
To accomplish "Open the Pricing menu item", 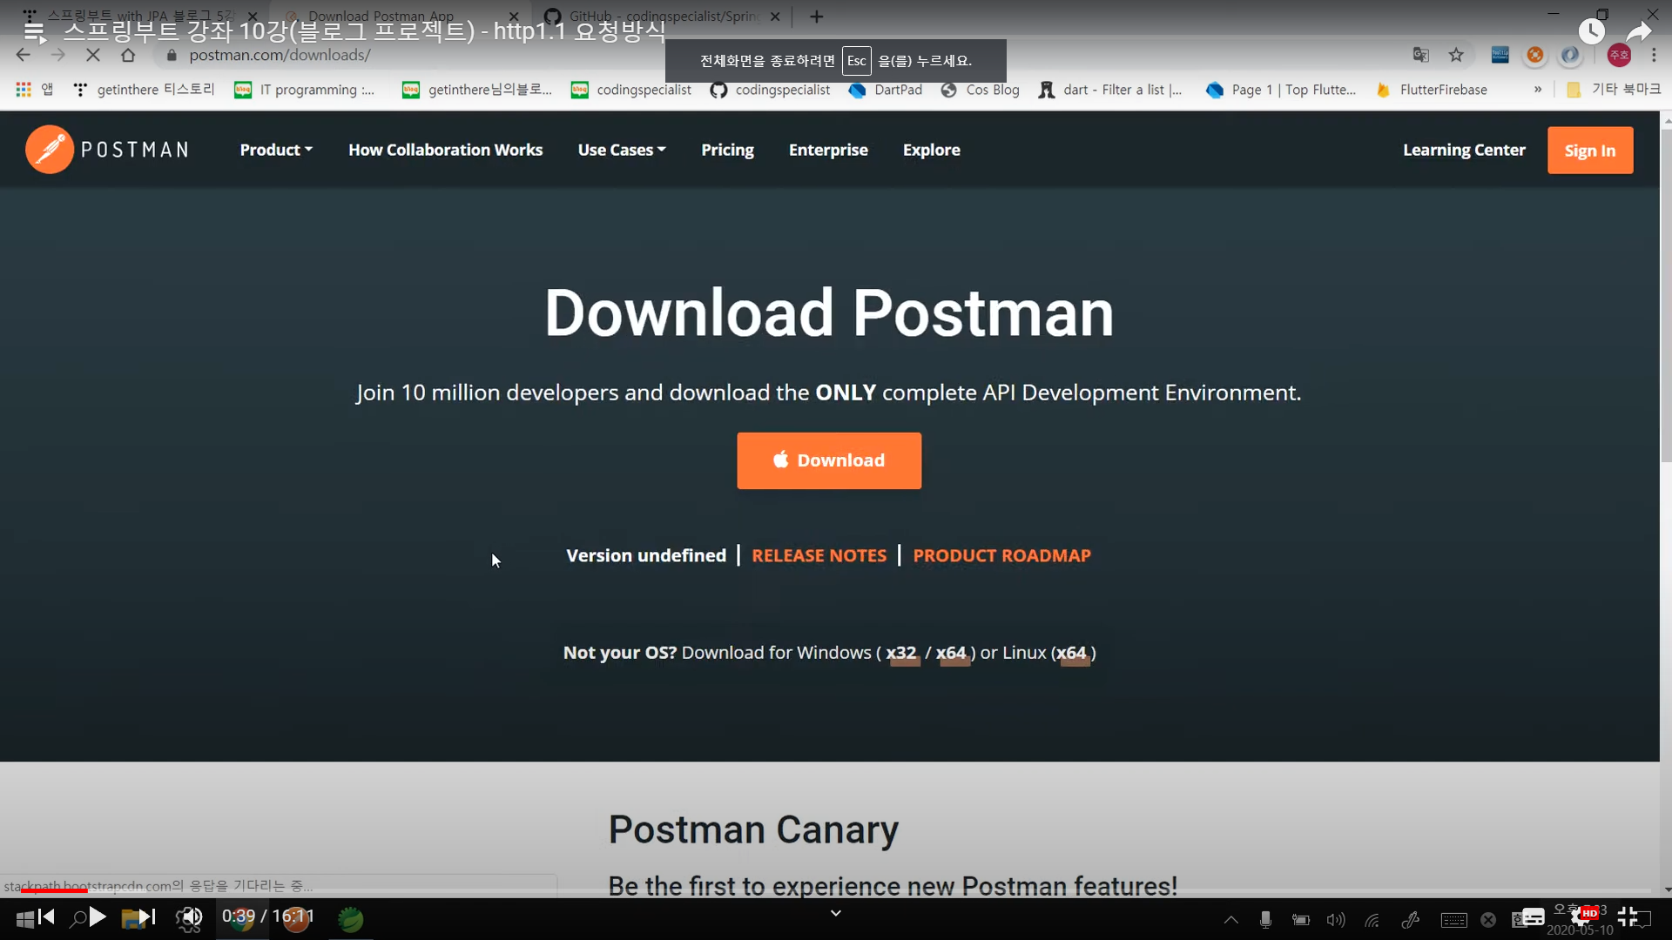I will point(727,150).
